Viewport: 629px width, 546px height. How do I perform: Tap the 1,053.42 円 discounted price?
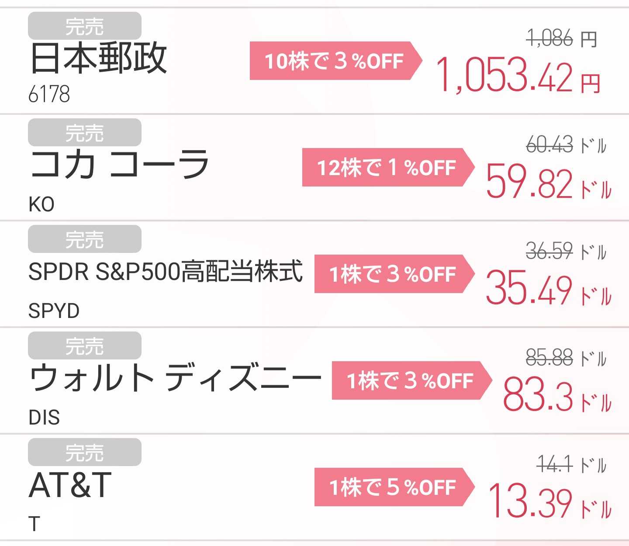[519, 76]
